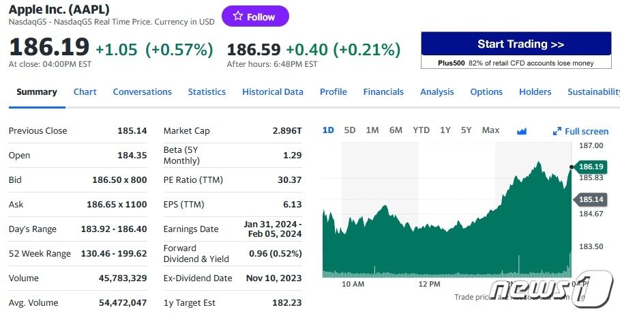The image size is (620, 316).
Task: Click the 186.19 price marker on chart
Action: click(x=591, y=167)
